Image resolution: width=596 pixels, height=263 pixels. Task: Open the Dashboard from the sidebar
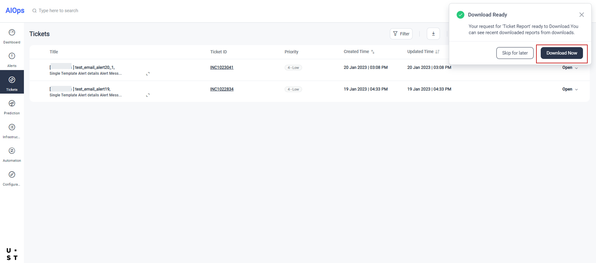[x=12, y=36]
